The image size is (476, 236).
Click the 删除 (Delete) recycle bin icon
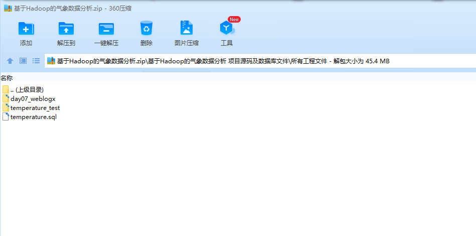(x=146, y=28)
